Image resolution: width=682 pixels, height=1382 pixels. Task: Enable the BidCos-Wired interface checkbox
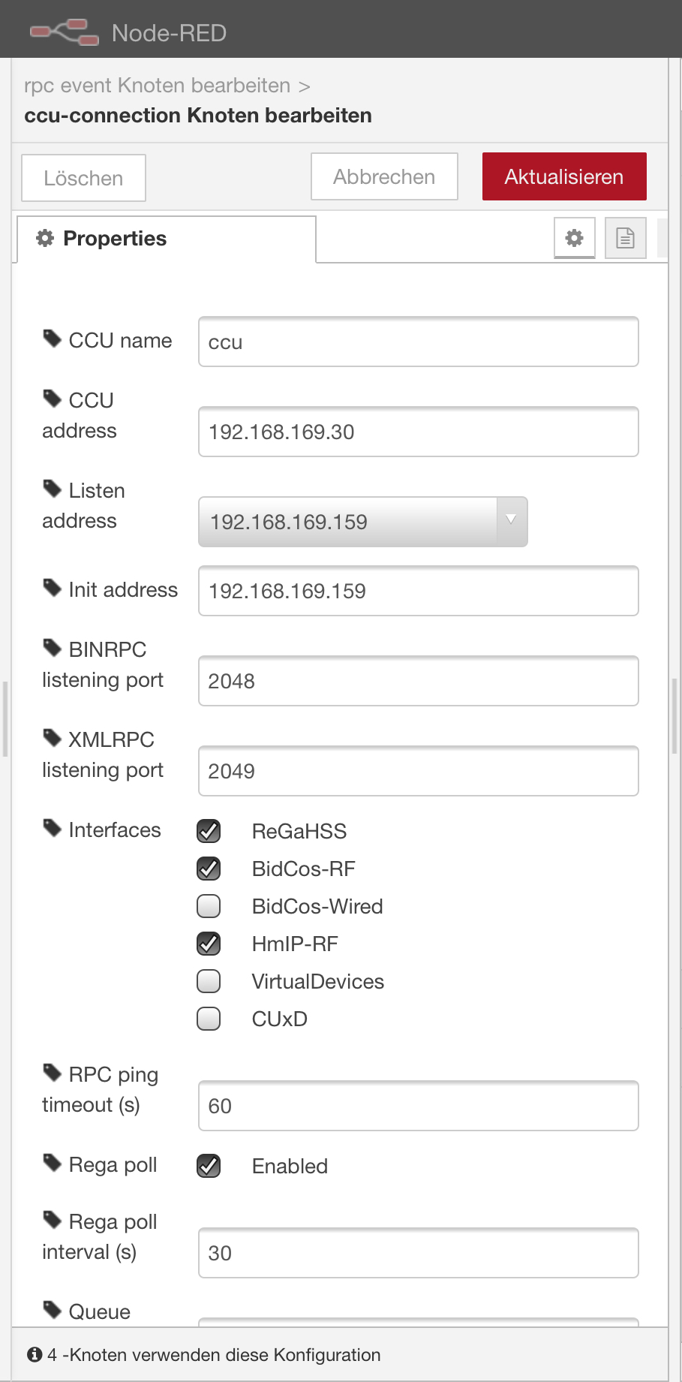click(x=209, y=906)
